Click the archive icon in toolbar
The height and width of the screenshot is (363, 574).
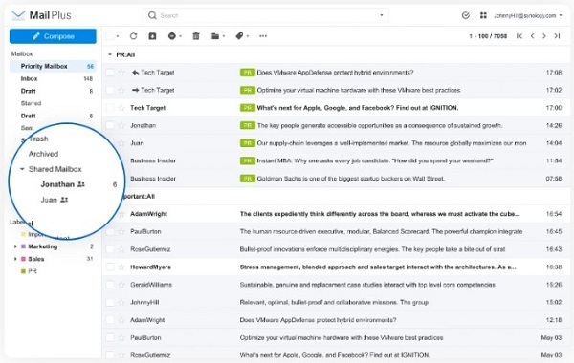152,36
